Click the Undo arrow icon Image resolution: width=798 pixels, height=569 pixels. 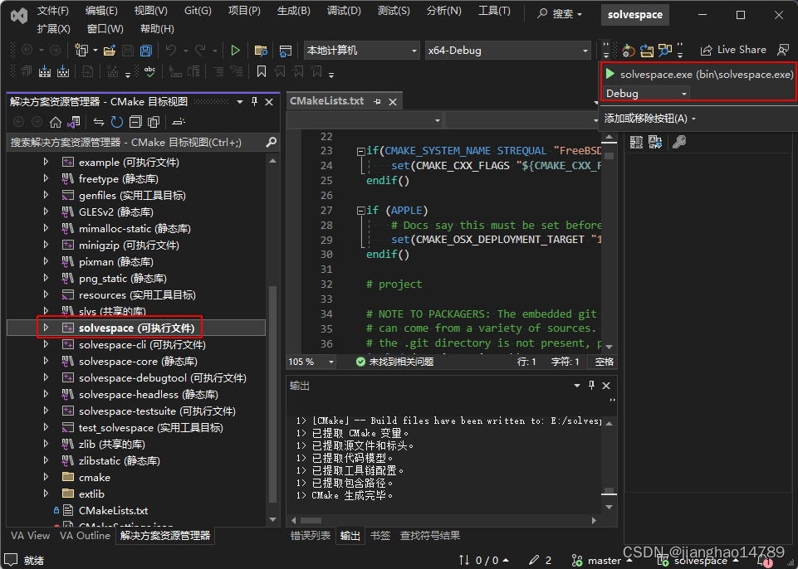click(x=171, y=50)
